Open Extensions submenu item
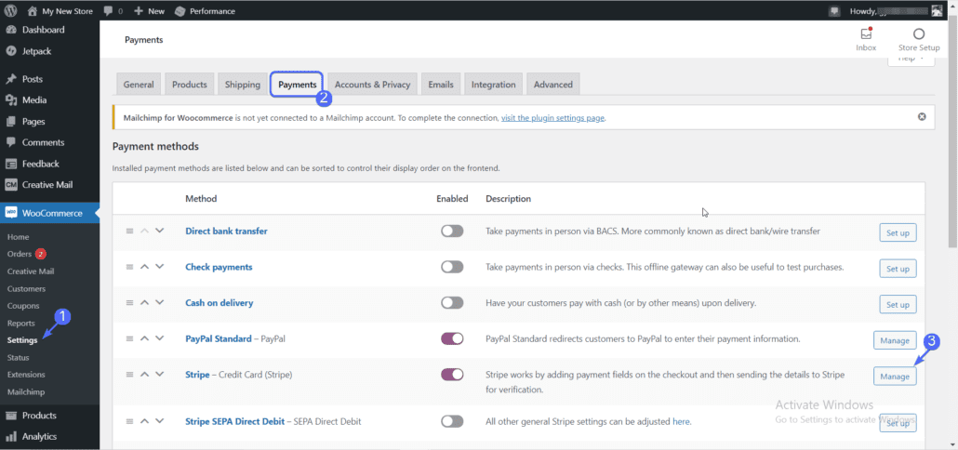 (26, 375)
